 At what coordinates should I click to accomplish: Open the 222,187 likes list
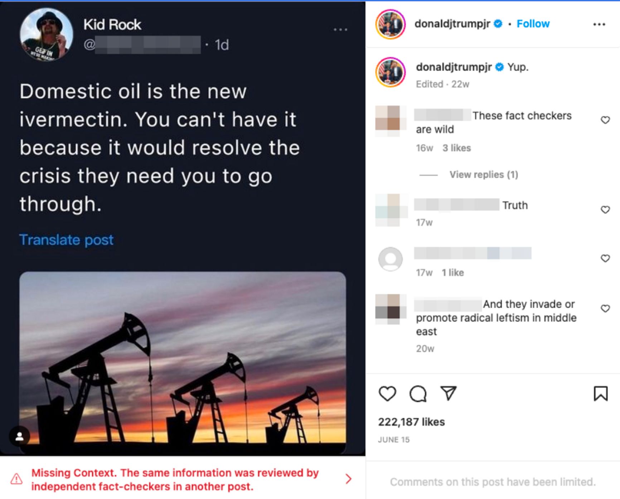[411, 422]
